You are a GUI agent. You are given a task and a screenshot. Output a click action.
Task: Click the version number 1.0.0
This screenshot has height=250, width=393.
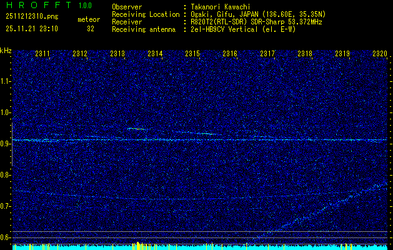85,5
